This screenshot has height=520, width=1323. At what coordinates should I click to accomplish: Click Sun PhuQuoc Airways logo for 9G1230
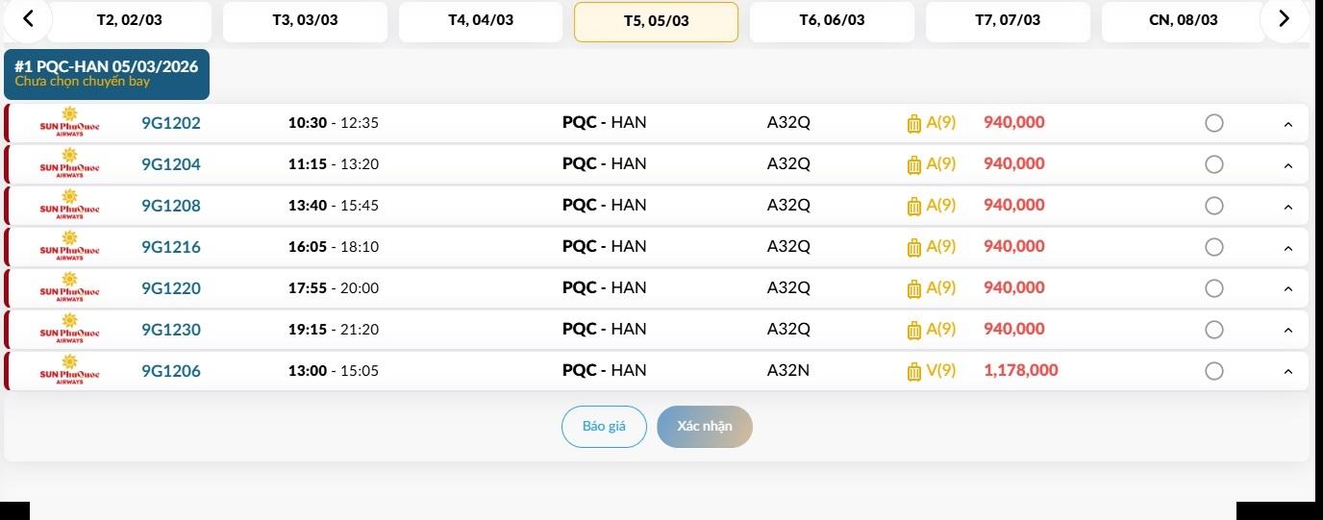pyautogui.click(x=69, y=330)
